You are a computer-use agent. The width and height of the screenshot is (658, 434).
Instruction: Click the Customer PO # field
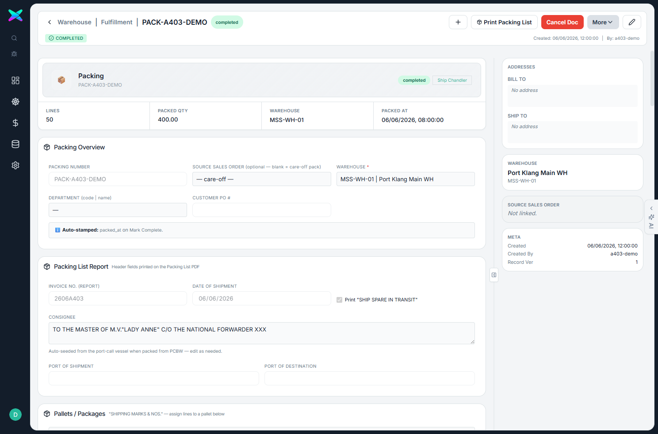(261, 210)
